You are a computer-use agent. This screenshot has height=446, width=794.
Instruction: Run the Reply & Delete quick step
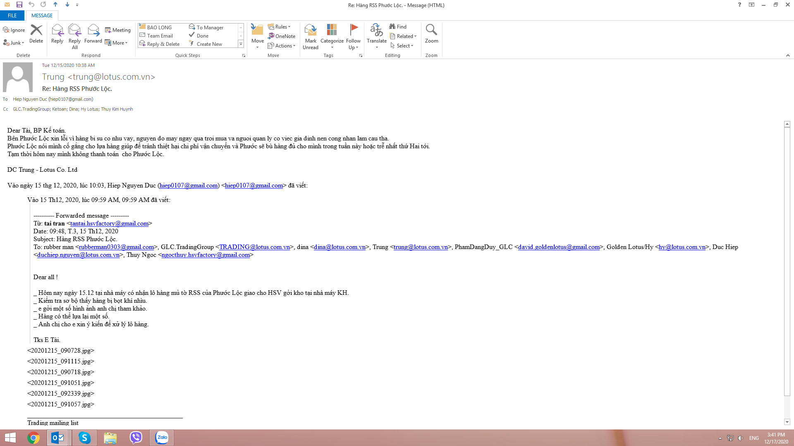(160, 44)
